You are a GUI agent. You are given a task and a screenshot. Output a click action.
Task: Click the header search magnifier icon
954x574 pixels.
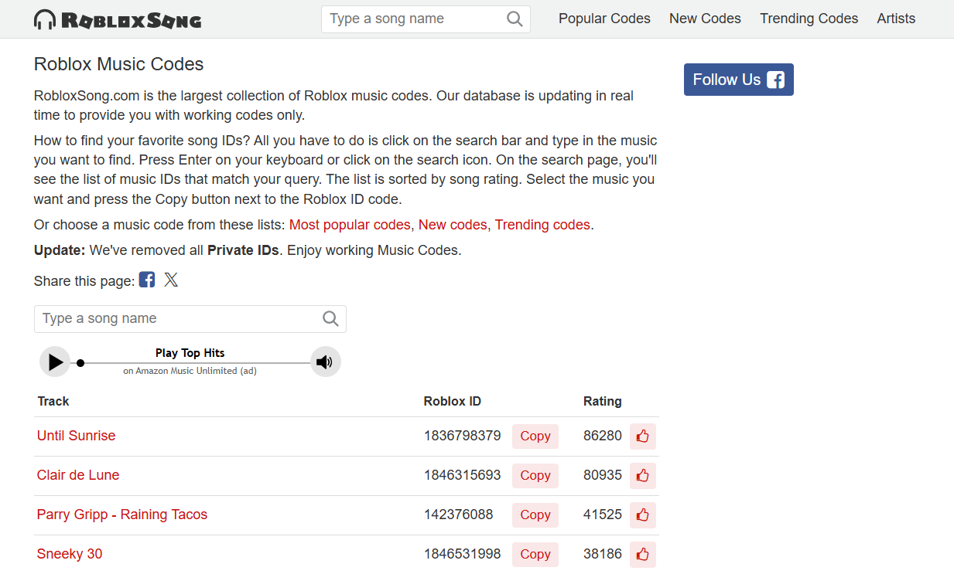pyautogui.click(x=515, y=19)
